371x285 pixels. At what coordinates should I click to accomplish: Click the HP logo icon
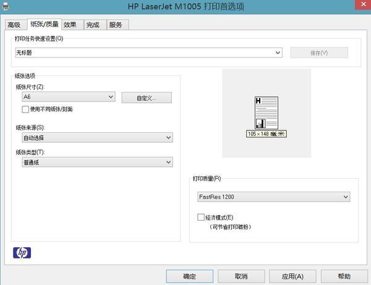click(22, 252)
